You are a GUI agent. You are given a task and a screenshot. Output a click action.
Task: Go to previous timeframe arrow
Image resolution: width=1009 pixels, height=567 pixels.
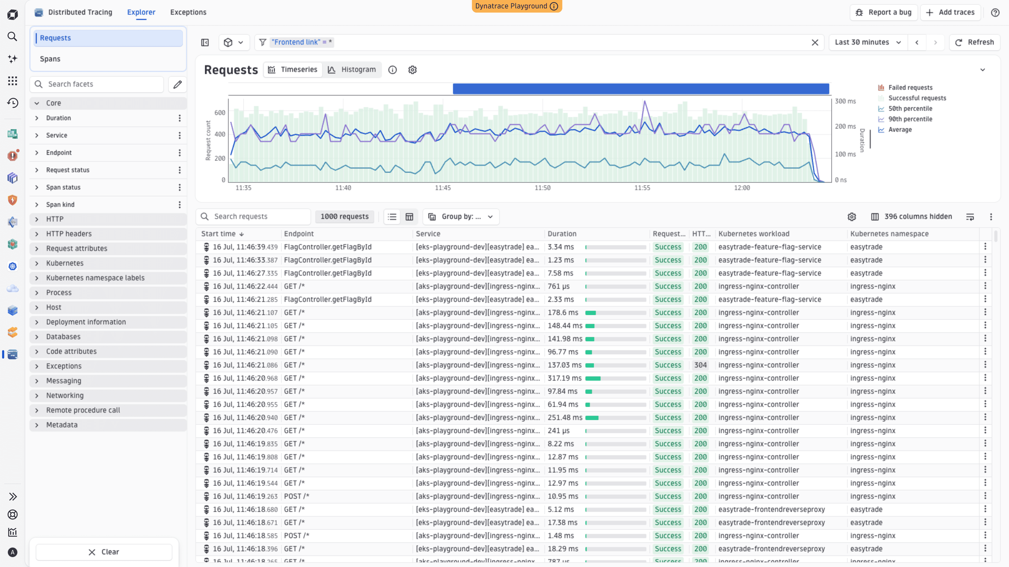click(x=917, y=42)
